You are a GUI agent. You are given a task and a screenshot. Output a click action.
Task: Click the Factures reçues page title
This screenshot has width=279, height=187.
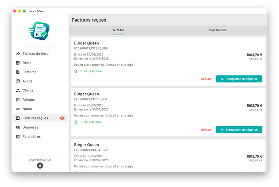pyautogui.click(x=89, y=20)
